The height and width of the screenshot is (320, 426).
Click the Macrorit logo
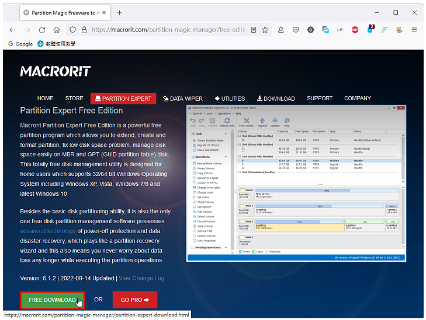(x=56, y=71)
